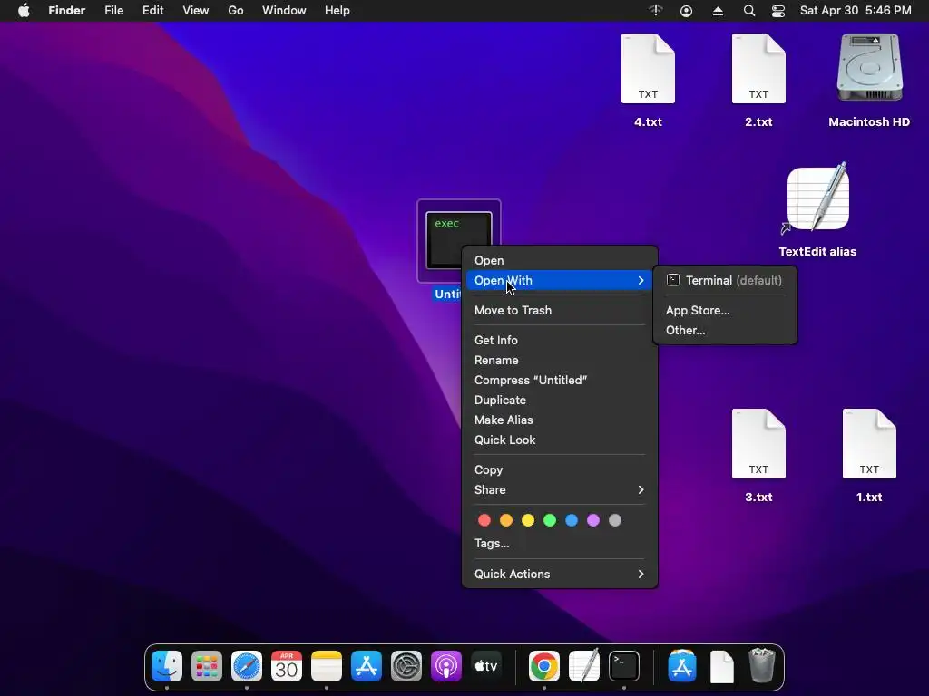
Task: Choose Other… in Open With submenu
Action: [725, 330]
